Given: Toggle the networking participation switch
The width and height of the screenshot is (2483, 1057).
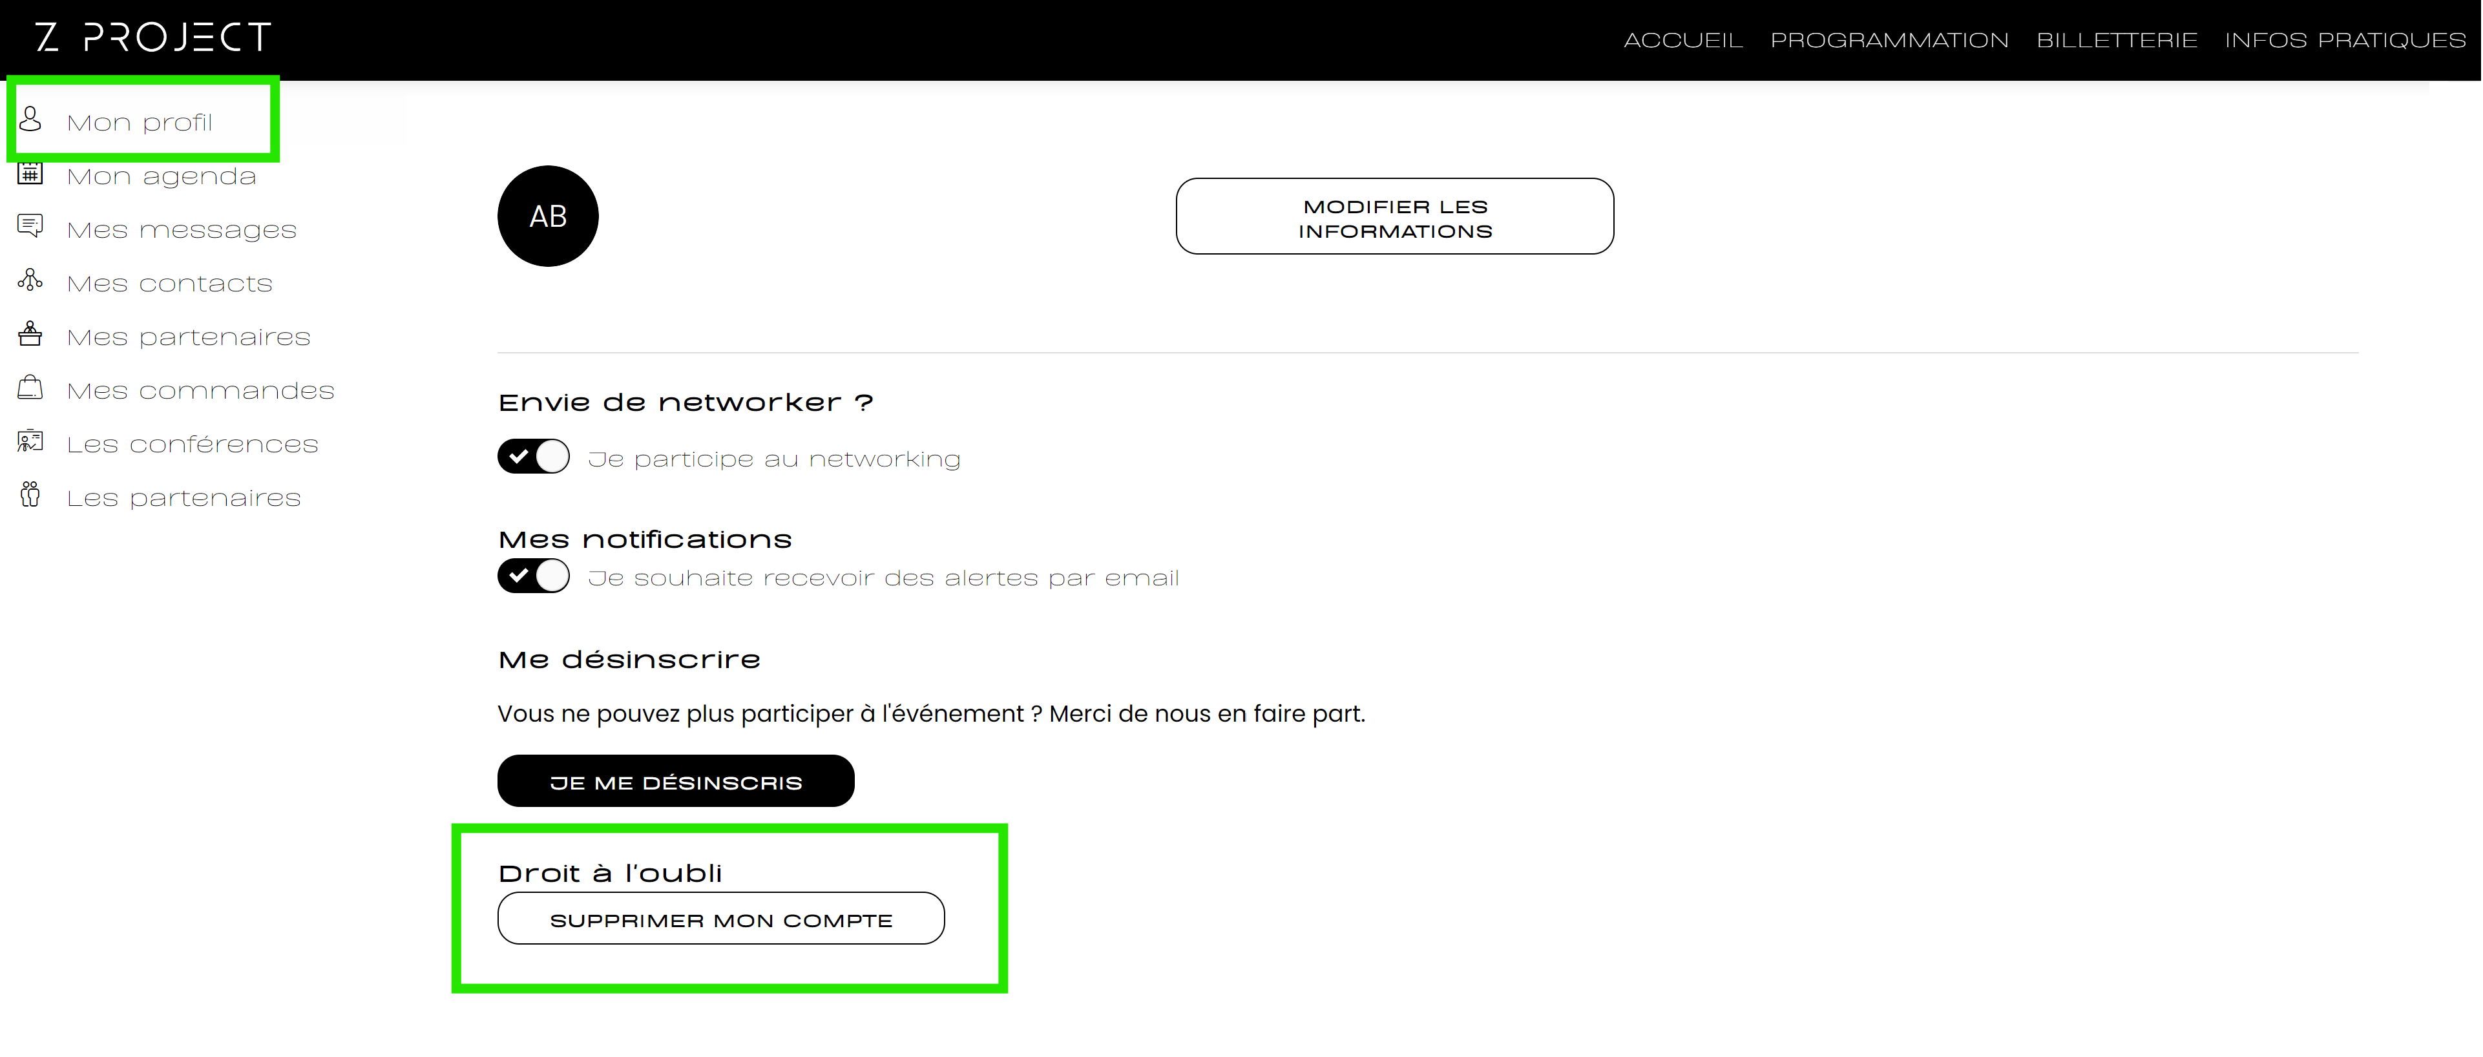Looking at the screenshot, I should click(x=533, y=457).
